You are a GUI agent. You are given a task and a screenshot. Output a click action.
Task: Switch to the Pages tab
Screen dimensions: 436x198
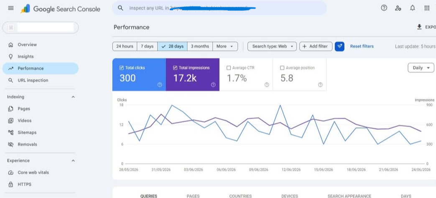pos(193,196)
